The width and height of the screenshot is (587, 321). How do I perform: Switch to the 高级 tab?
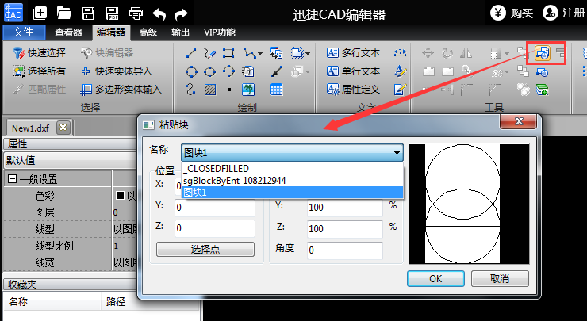click(x=148, y=32)
